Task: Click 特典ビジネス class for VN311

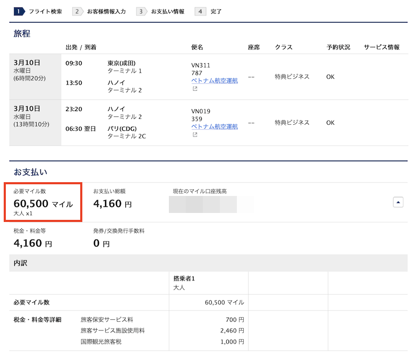Action: (292, 77)
